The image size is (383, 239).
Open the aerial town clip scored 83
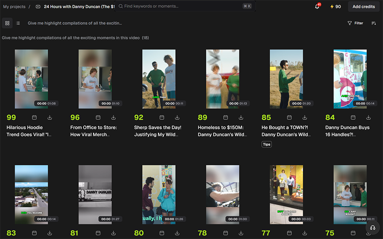point(31,195)
